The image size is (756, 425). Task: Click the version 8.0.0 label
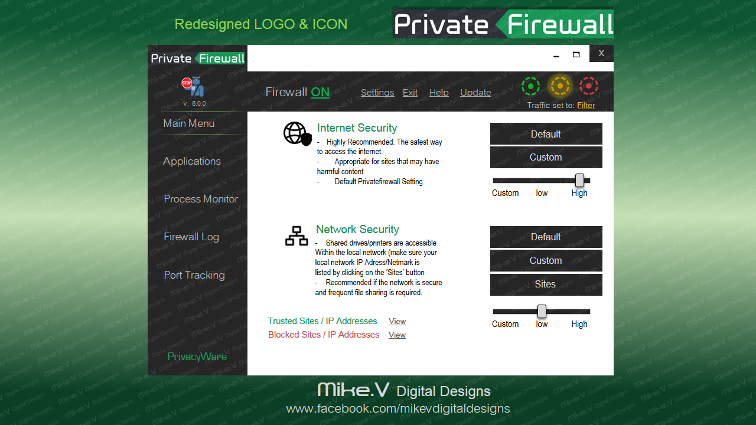coord(194,103)
